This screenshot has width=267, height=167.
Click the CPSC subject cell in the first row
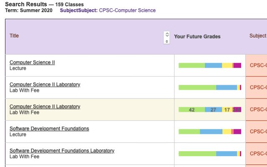point(258,65)
